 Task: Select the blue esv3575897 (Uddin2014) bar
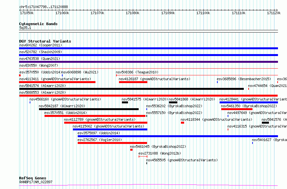pos(178,136)
